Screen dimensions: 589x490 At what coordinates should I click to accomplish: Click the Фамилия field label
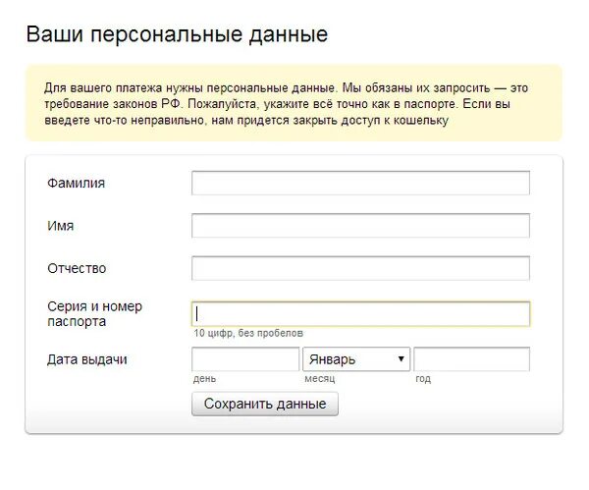tap(76, 183)
